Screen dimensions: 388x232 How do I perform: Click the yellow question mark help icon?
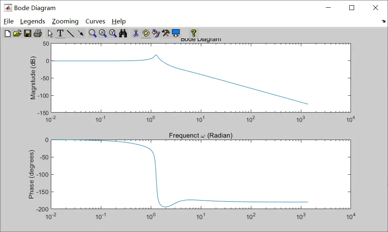194,33
